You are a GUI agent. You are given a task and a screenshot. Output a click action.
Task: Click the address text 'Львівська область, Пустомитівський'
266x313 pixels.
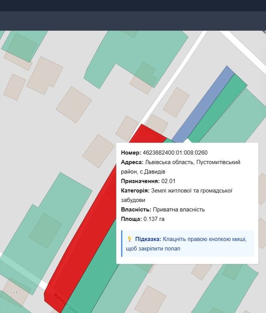click(193, 162)
